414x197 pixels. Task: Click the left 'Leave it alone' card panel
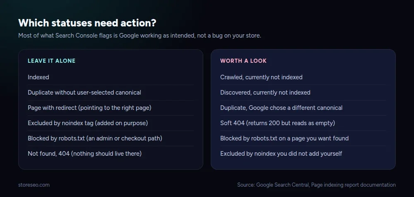[x=111, y=109]
